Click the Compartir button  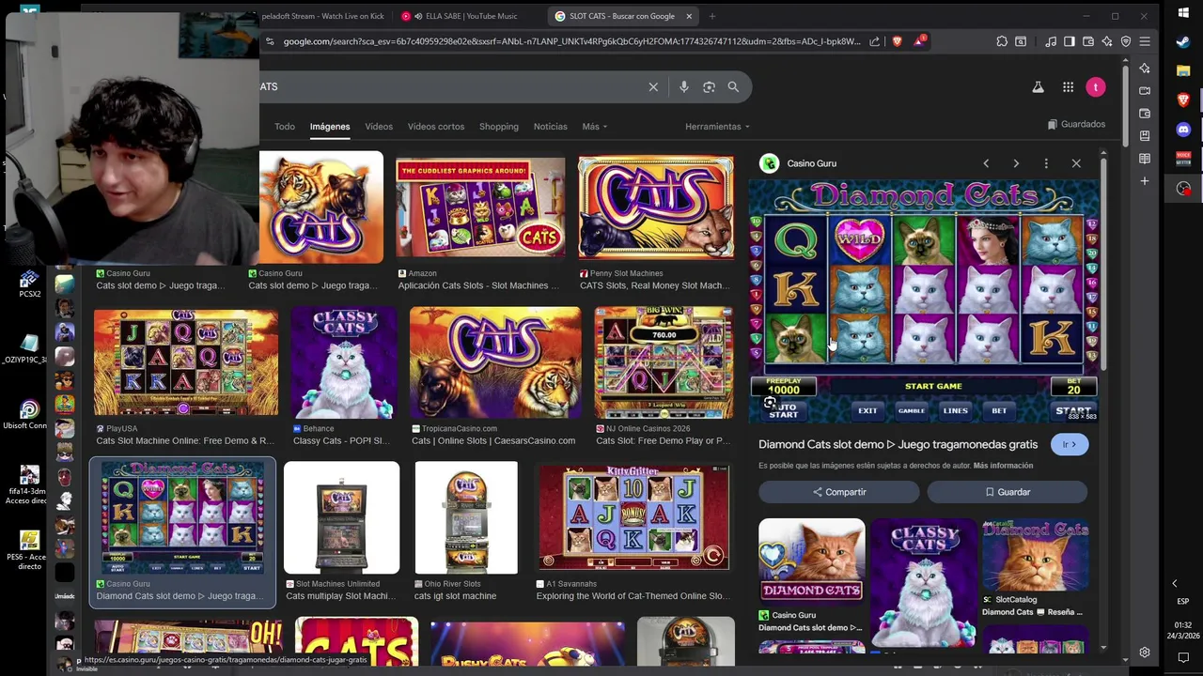click(839, 492)
